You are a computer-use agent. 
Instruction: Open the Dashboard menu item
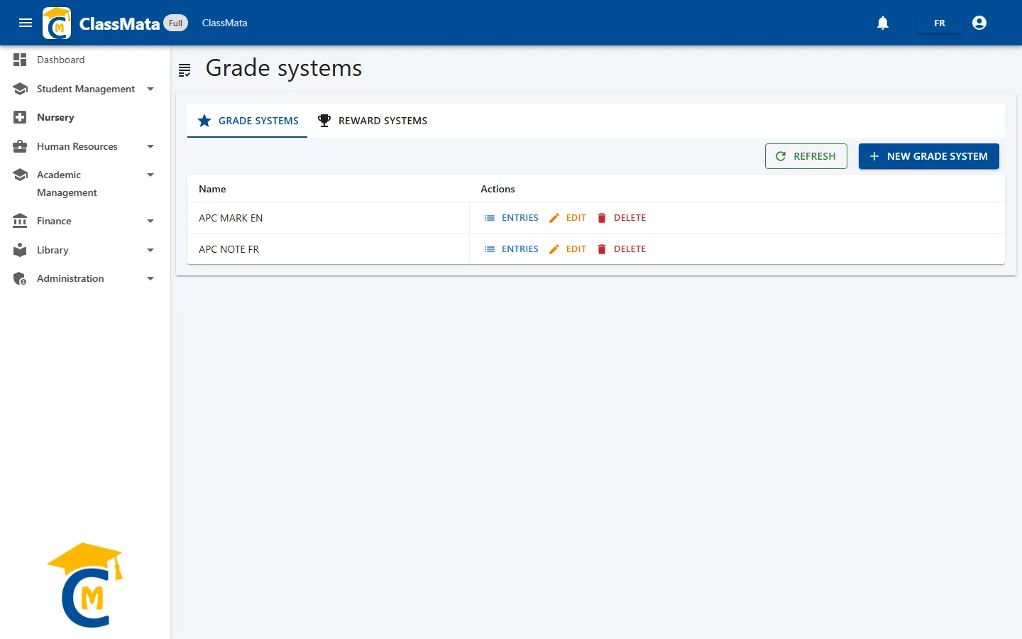click(85, 60)
